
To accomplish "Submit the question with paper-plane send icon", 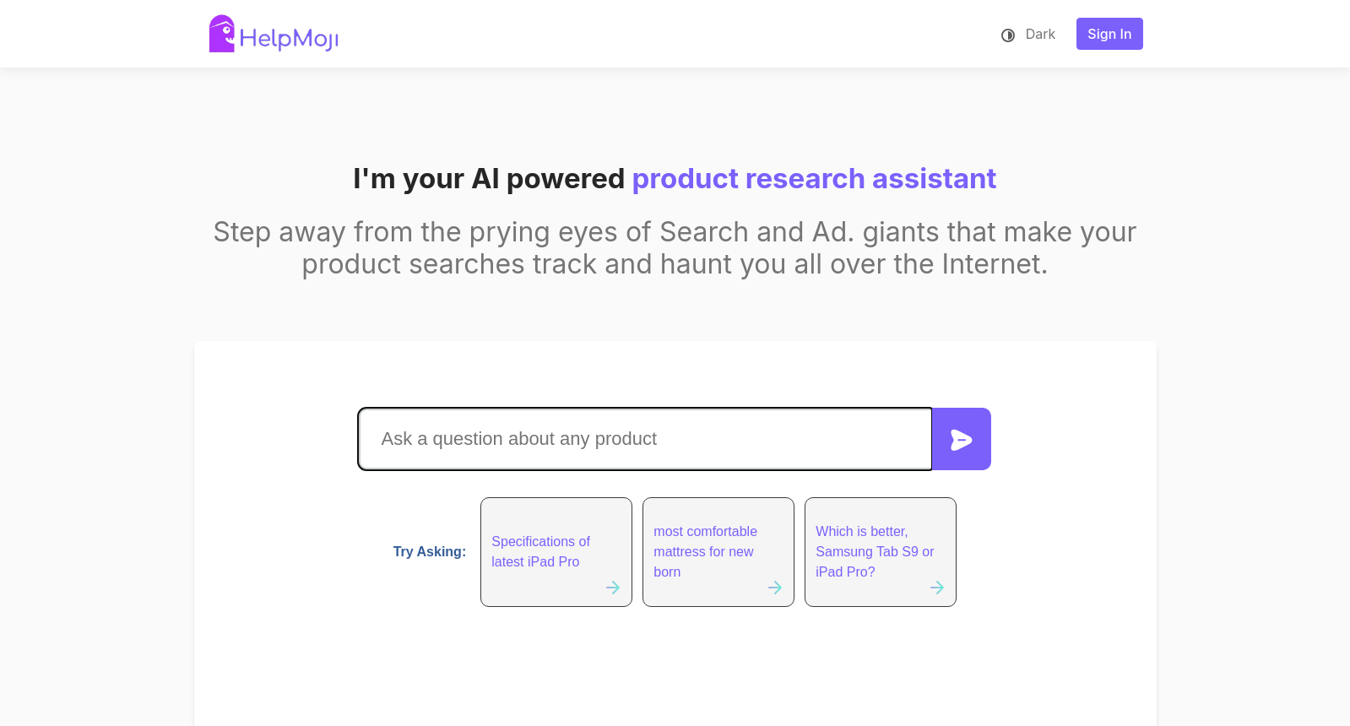I will tap(961, 440).
